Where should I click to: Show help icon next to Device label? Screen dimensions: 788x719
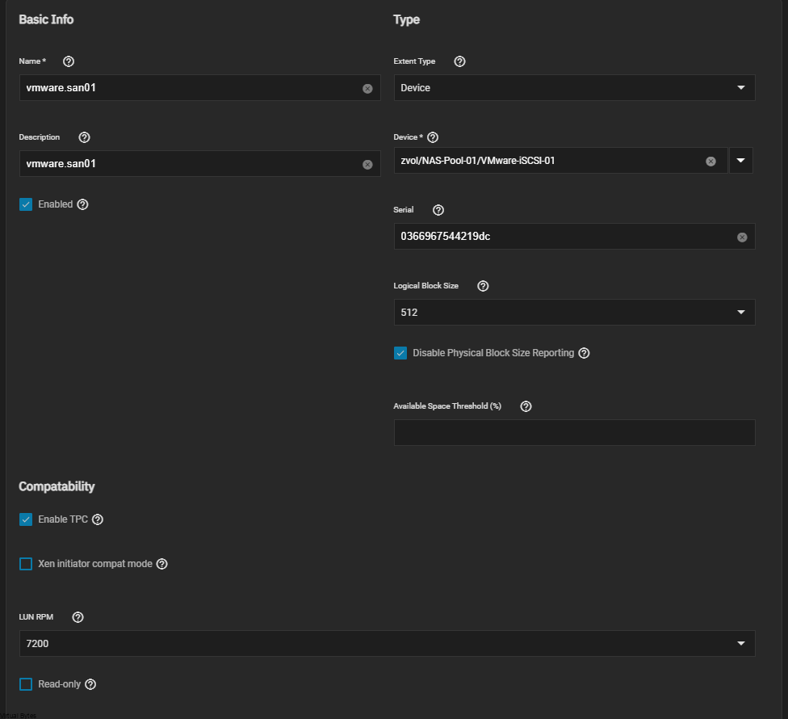[433, 137]
